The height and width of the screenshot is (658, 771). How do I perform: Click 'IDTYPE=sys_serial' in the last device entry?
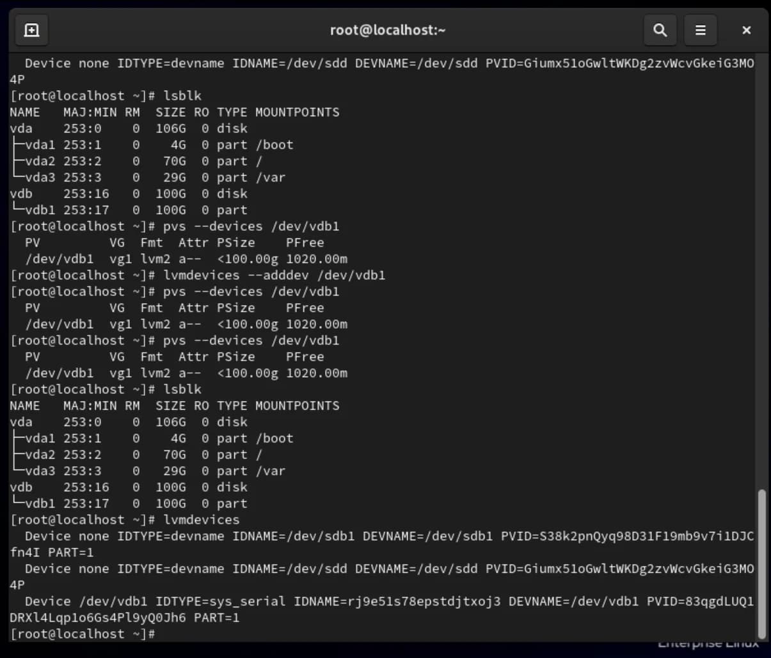(x=221, y=601)
